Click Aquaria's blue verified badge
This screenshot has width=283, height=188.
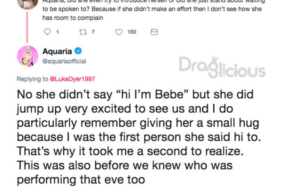78,51
